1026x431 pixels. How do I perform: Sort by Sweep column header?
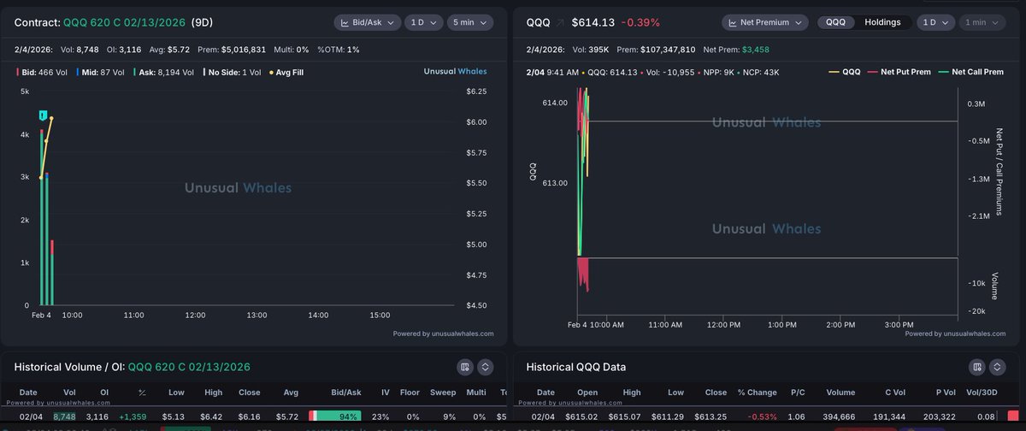(x=441, y=393)
